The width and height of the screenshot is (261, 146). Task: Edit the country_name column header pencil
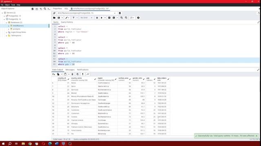click(x=95, y=79)
